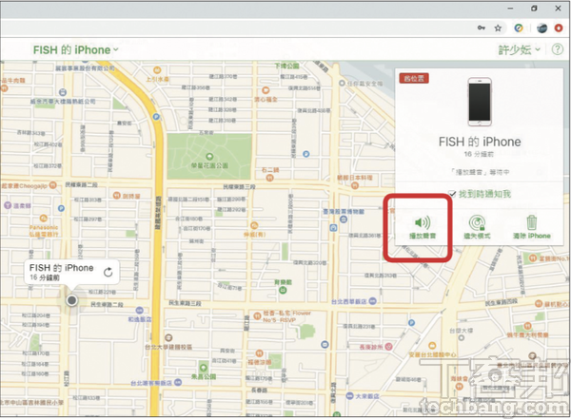This screenshot has width=571, height=419.
Task: Click the 16 分鐘前 text in device panel
Action: [479, 154]
